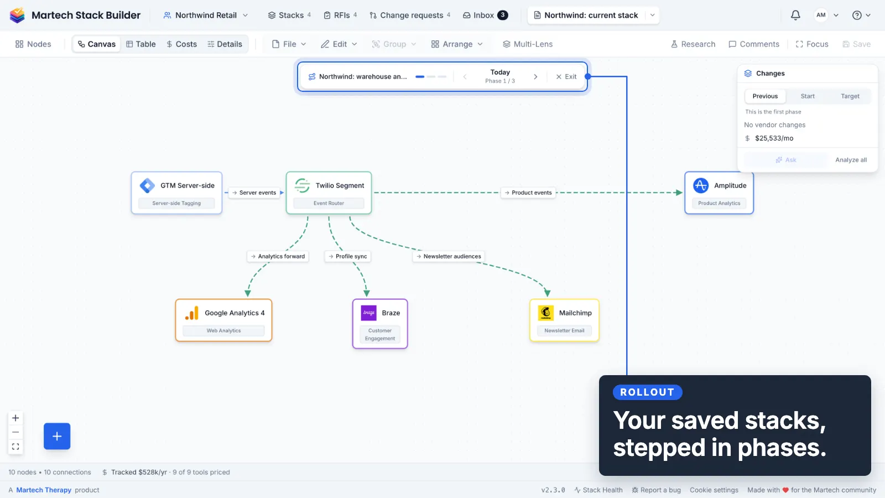This screenshot has height=498, width=885.
Task: Click the Today Phase 1 / 3 label
Action: pos(500,76)
